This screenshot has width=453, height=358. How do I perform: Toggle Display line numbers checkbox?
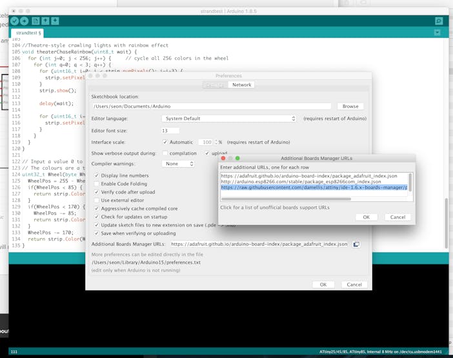pyautogui.click(x=97, y=175)
